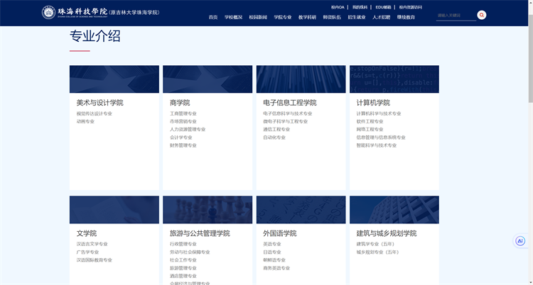The height and width of the screenshot is (285, 533).
Task: Select 工商管理专业 in 商学院
Action: tap(183, 113)
